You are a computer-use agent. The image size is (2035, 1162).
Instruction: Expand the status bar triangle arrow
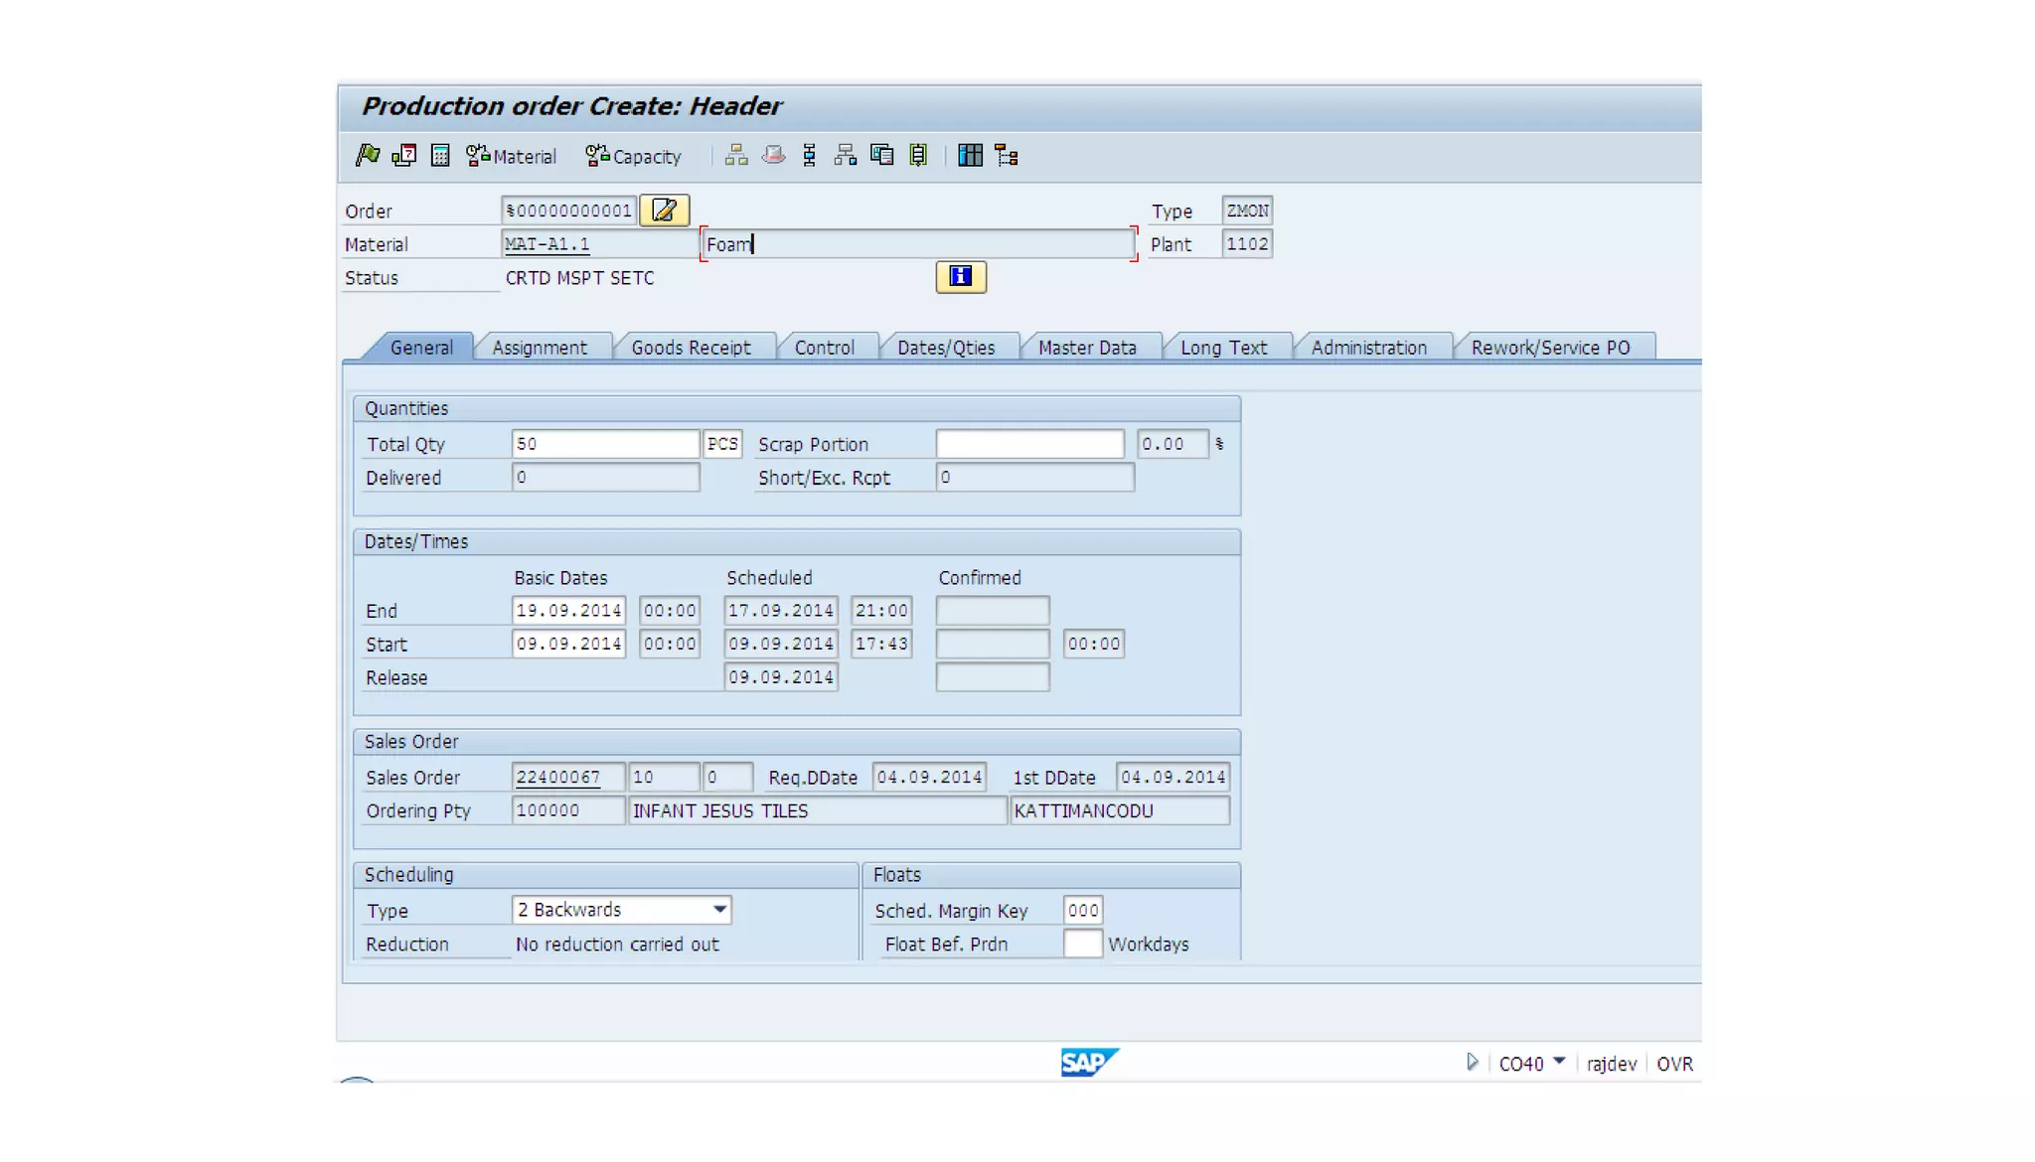[1472, 1062]
